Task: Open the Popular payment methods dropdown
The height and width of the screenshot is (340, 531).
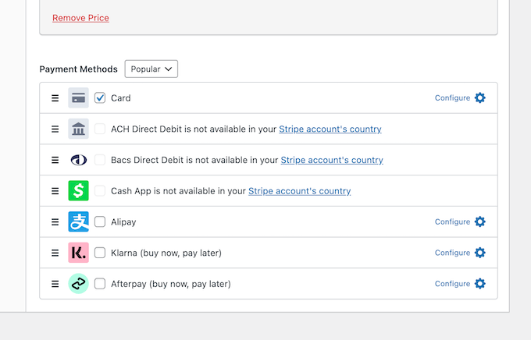Action: coord(151,69)
